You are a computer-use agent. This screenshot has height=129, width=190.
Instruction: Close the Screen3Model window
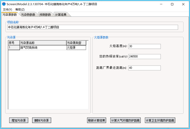pos(183,4)
